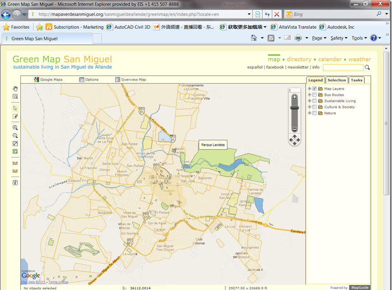
Task: Switch to the Legend tab
Action: [316, 80]
